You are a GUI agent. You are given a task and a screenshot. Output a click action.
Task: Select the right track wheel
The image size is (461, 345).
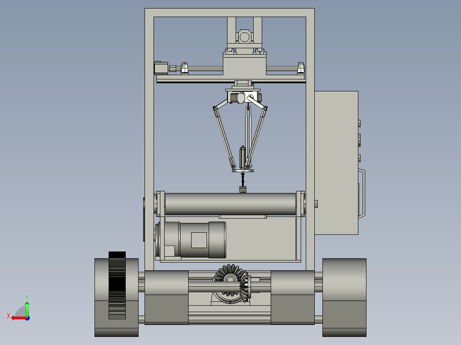(x=344, y=298)
